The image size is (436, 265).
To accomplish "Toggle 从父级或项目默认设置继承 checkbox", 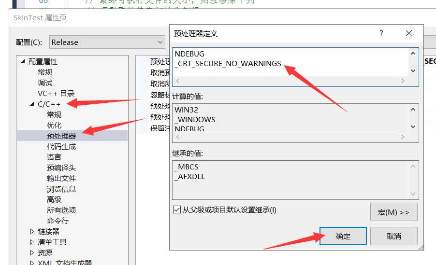I will (x=177, y=209).
